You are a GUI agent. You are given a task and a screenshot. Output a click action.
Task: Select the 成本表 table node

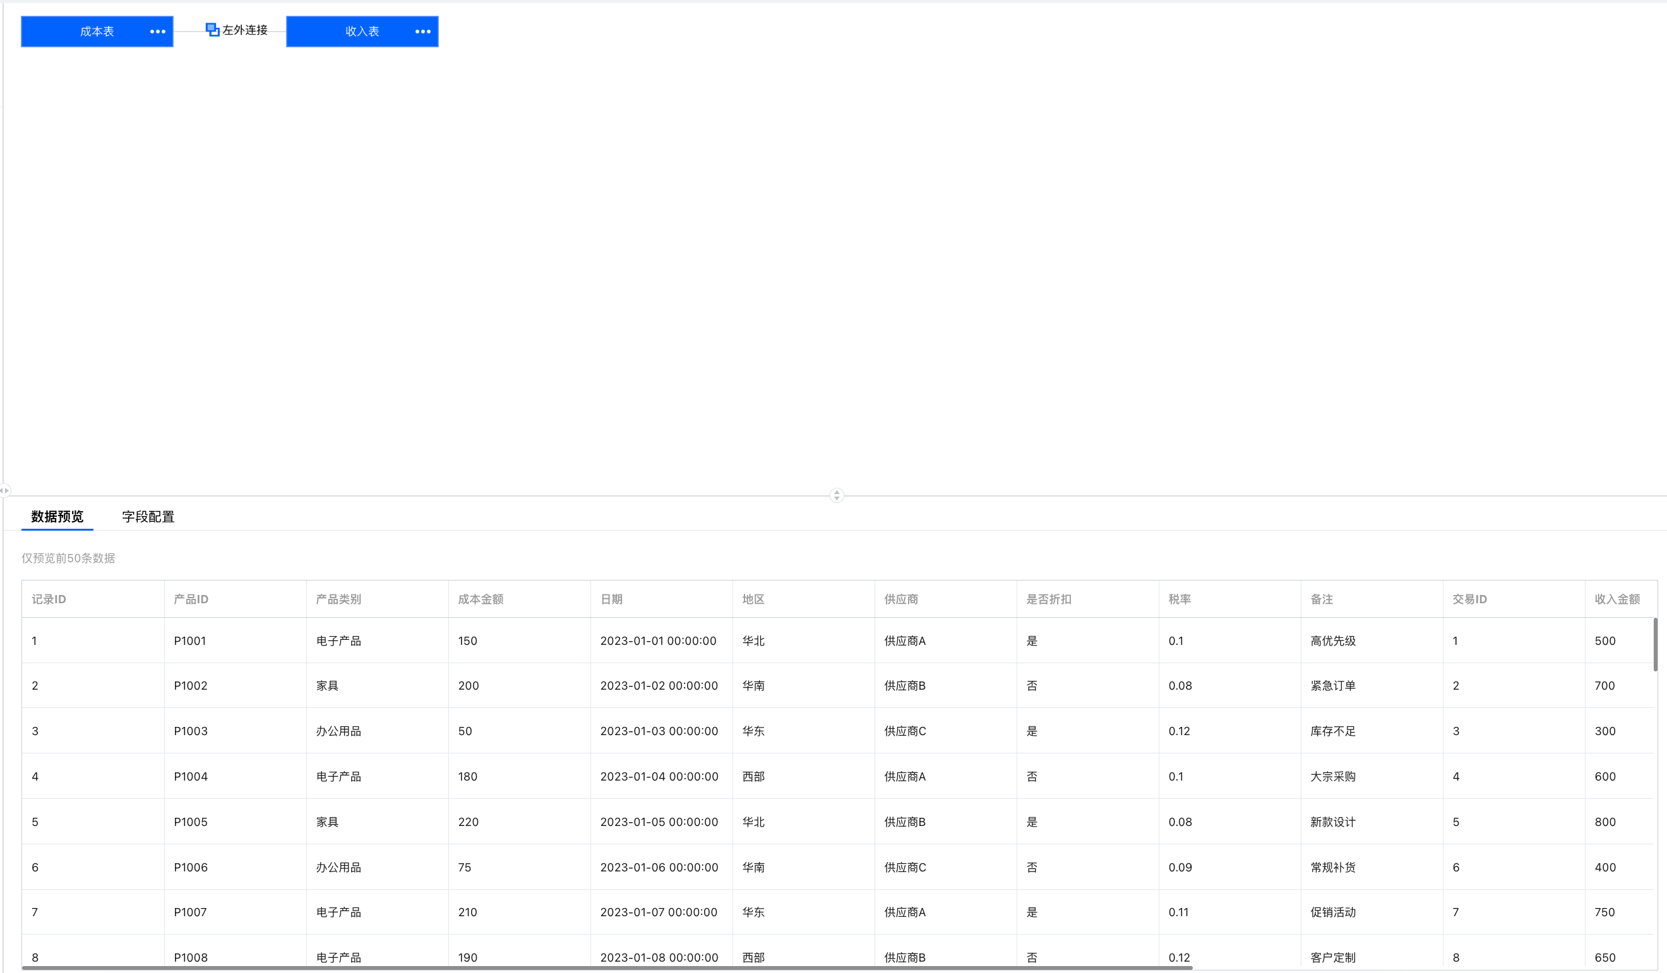97,32
